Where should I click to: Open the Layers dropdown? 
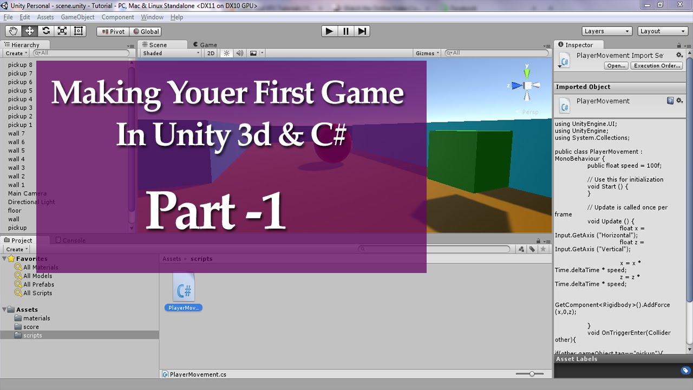[x=607, y=31]
